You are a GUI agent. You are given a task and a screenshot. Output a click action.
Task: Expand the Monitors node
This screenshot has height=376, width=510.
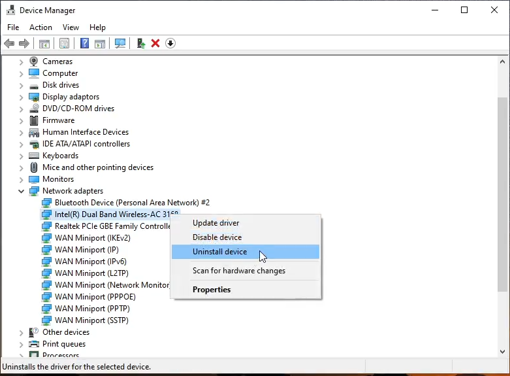(x=21, y=180)
